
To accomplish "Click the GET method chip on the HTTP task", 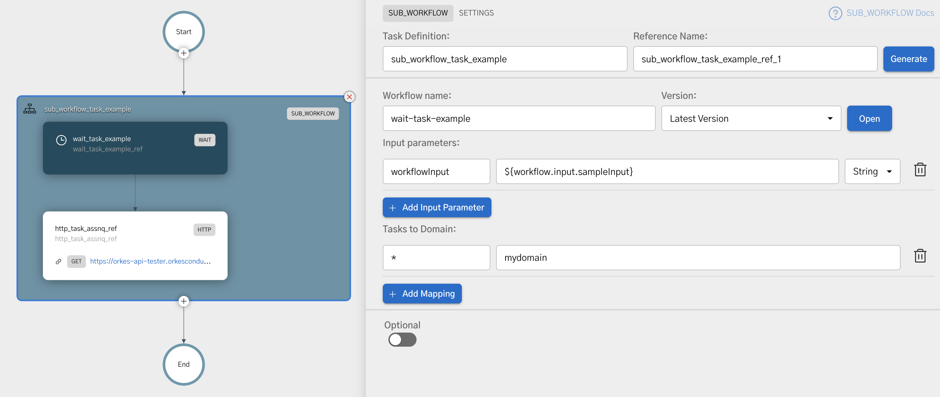I will pyautogui.click(x=76, y=261).
